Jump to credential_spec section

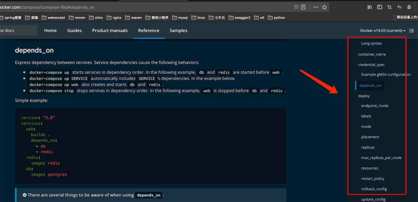[x=371, y=65]
